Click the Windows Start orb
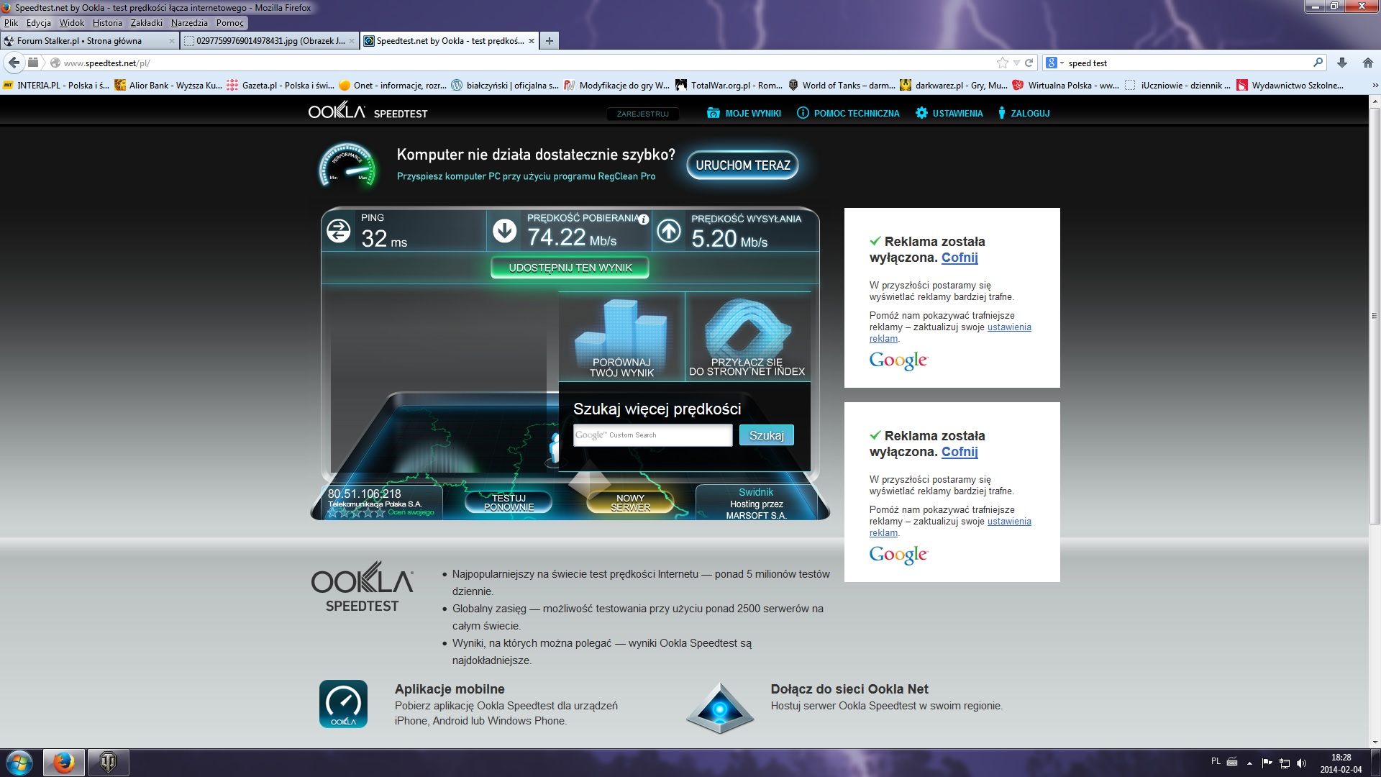 click(19, 763)
